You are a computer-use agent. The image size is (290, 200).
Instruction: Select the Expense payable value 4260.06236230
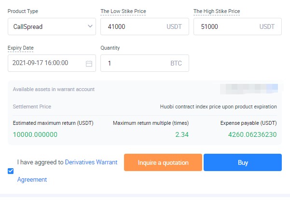(252, 134)
